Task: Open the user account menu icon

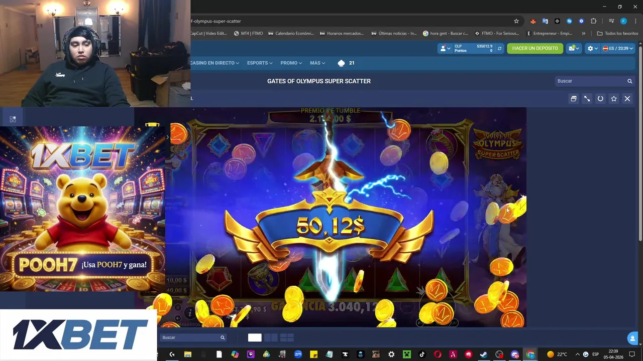Action: point(444,48)
